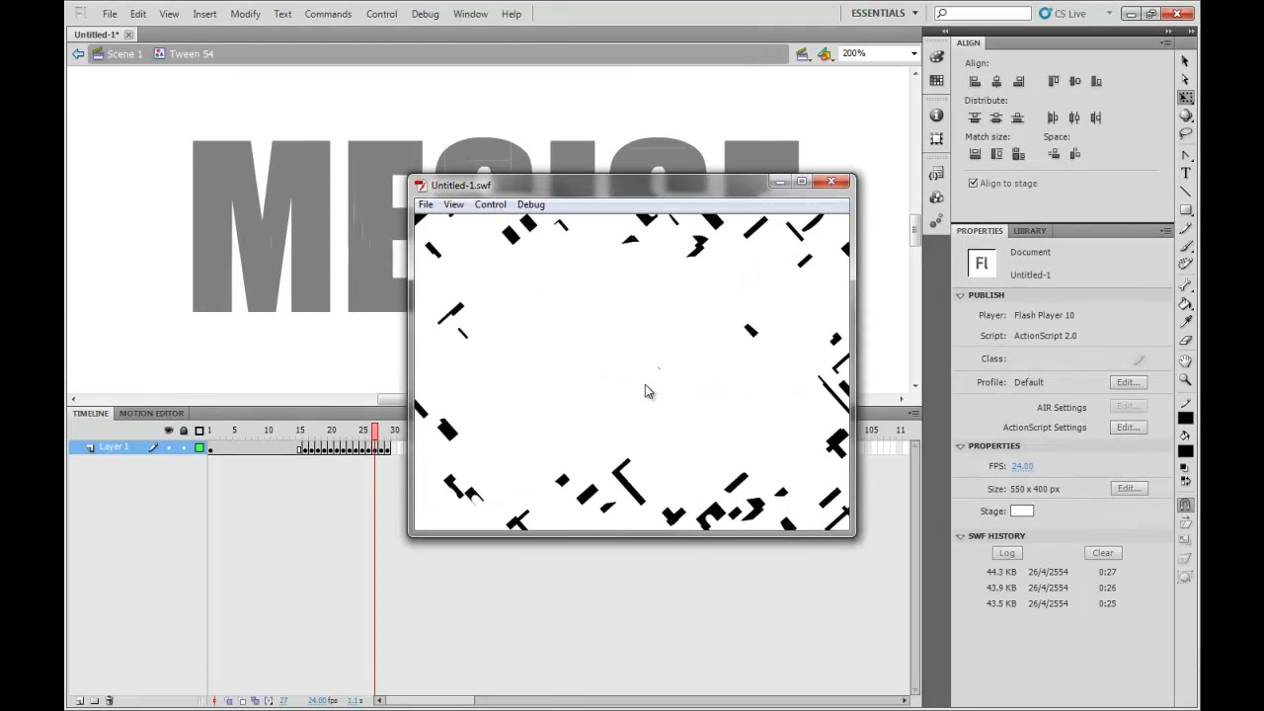Click Align left edge icon
The image size is (1264, 711).
(x=975, y=81)
